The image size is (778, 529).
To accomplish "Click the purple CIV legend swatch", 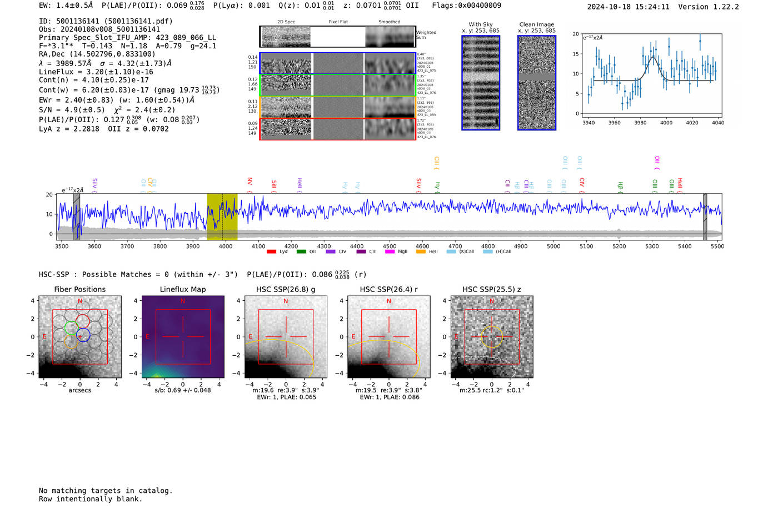I will [331, 251].
